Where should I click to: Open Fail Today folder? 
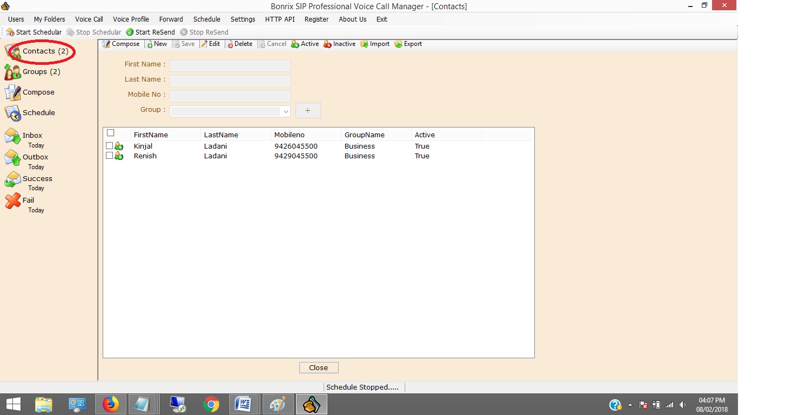click(x=24, y=204)
